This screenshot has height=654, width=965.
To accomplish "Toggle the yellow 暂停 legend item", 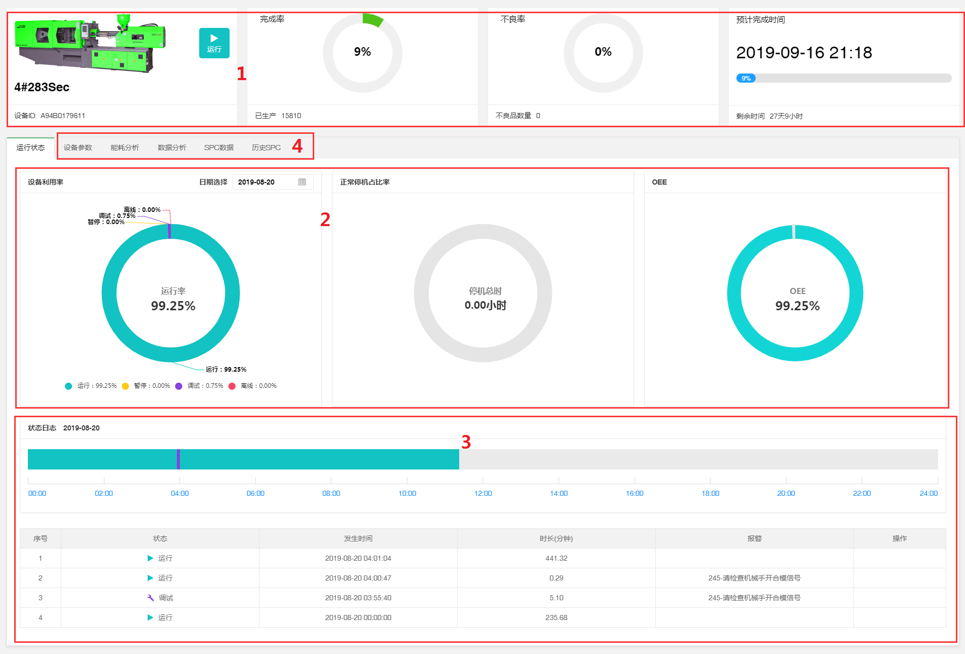I will [x=146, y=386].
